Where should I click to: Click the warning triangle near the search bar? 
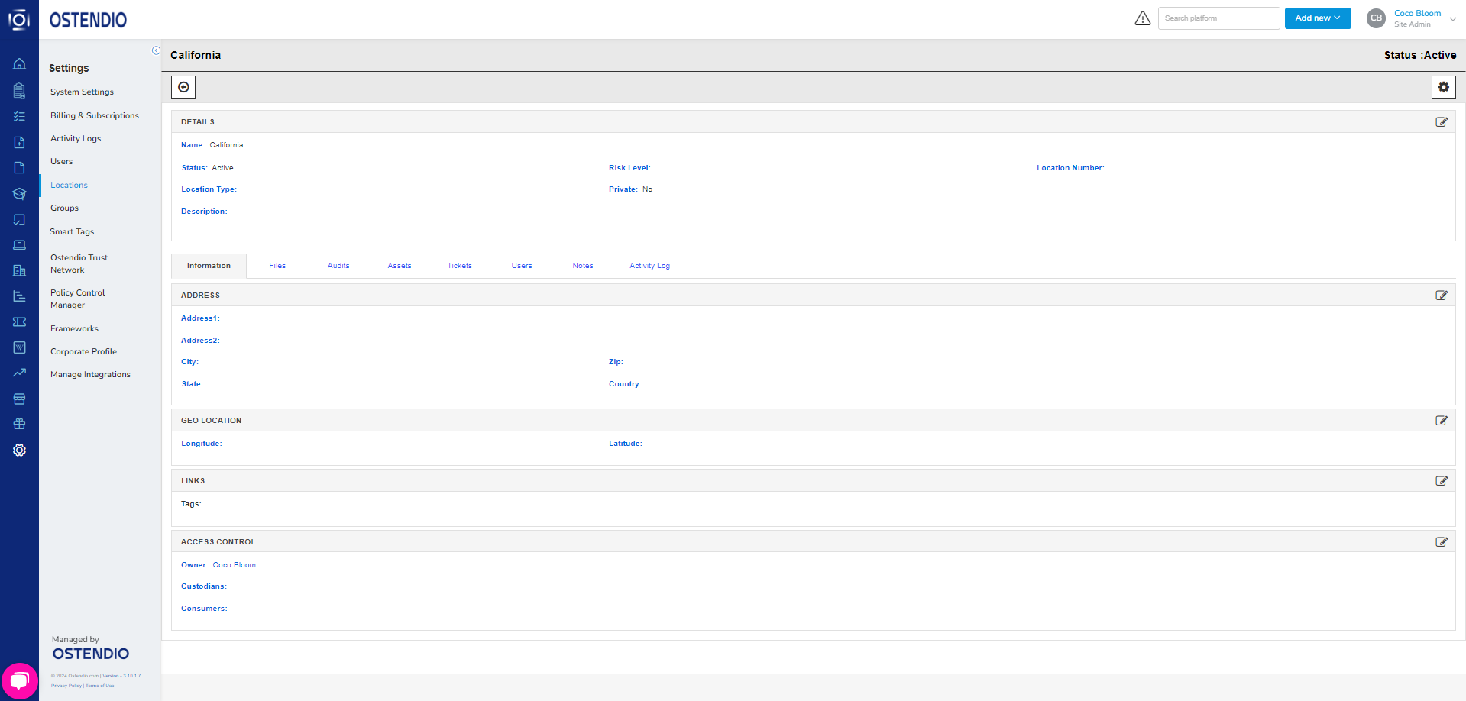click(x=1142, y=18)
